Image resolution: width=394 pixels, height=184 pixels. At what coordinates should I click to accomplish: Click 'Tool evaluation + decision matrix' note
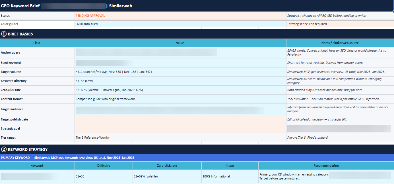click(340, 99)
